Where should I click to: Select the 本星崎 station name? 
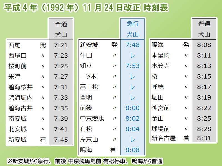[161, 55]
